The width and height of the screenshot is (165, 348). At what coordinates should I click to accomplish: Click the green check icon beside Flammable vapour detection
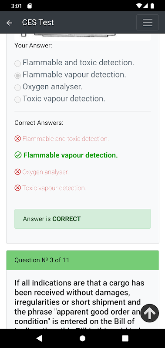[18, 155]
